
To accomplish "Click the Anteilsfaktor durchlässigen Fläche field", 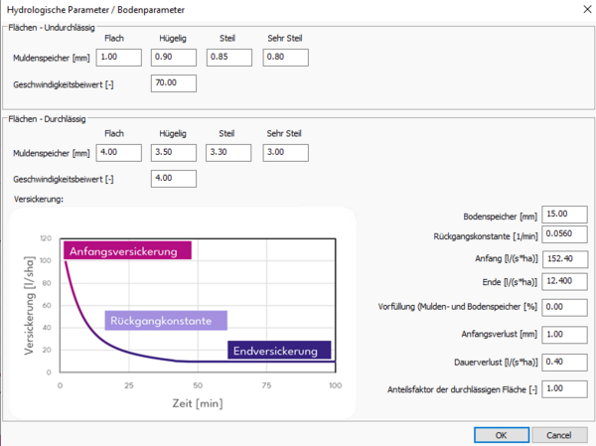I will 564,389.
